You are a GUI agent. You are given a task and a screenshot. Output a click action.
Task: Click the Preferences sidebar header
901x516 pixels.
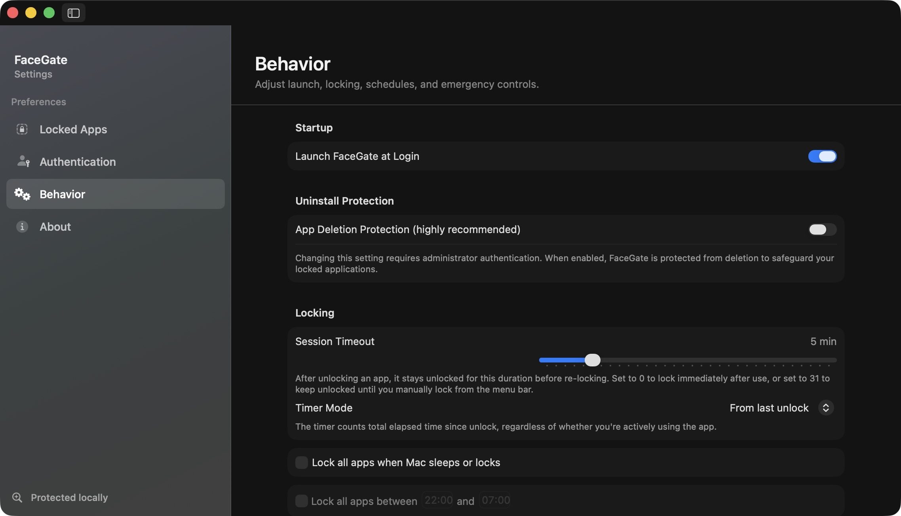[38, 102]
